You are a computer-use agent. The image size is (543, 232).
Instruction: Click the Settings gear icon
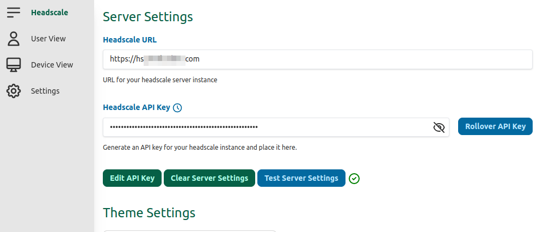(x=14, y=91)
